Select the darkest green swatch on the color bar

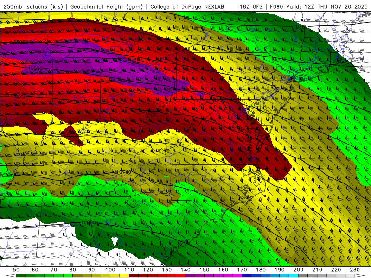21,276
